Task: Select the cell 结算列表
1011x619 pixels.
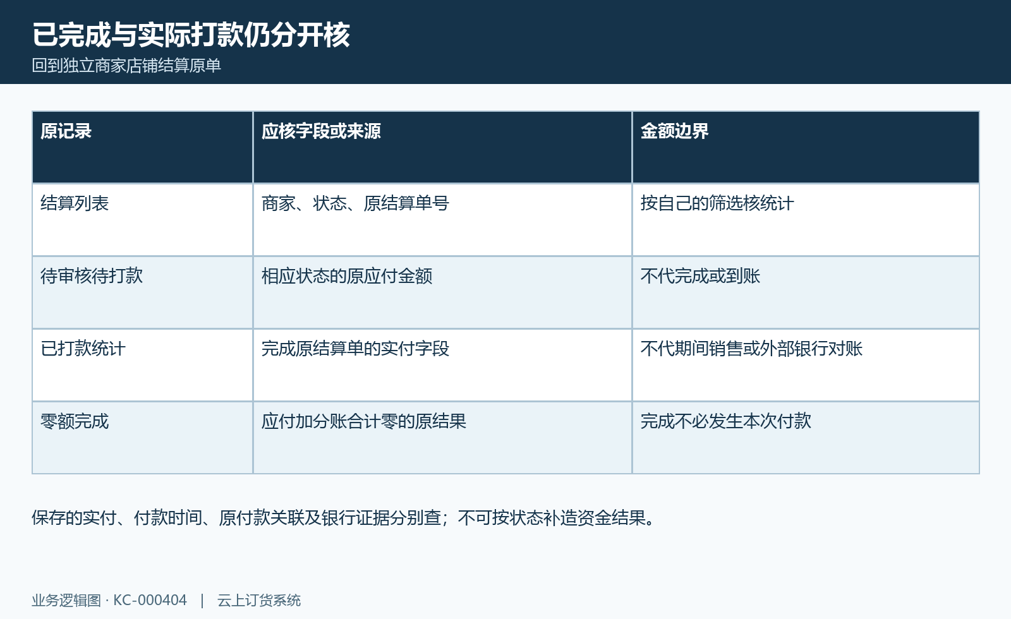Action: pyautogui.click(x=143, y=220)
